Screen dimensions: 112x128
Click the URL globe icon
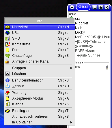point(8,33)
